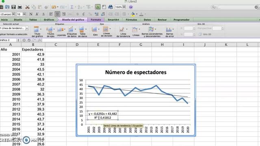Viewport: 260px width, 146px height.
Task: Switch to the Diseño tab
Action: click(18, 20)
